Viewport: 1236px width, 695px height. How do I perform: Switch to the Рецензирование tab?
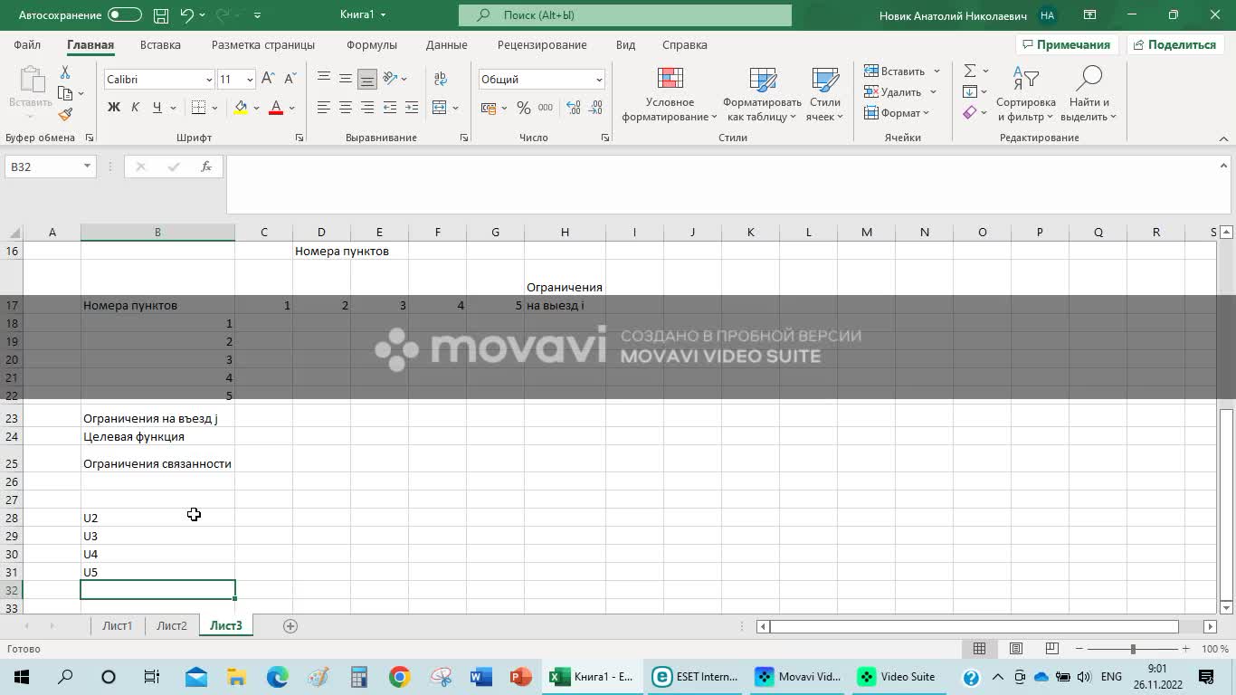(x=542, y=44)
